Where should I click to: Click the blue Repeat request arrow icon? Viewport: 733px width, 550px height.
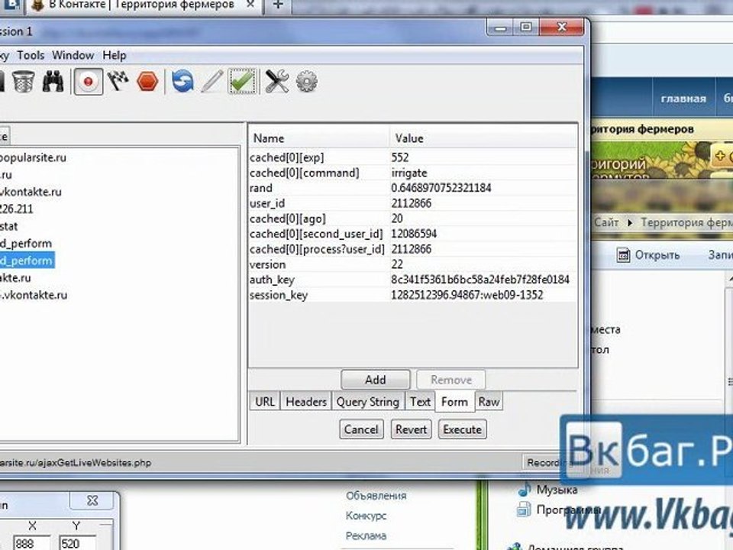pos(182,82)
